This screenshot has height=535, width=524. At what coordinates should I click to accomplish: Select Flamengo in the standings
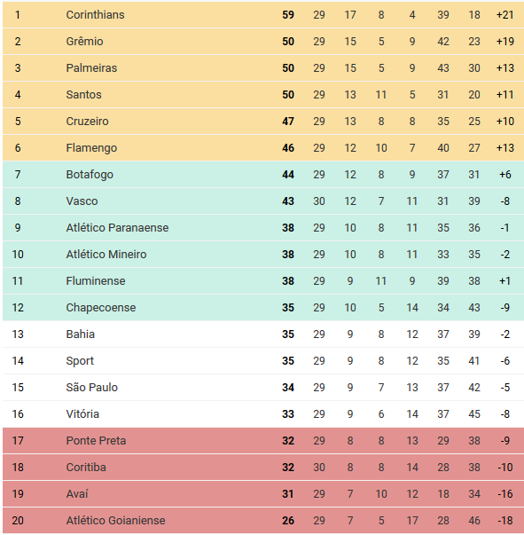pos(91,148)
